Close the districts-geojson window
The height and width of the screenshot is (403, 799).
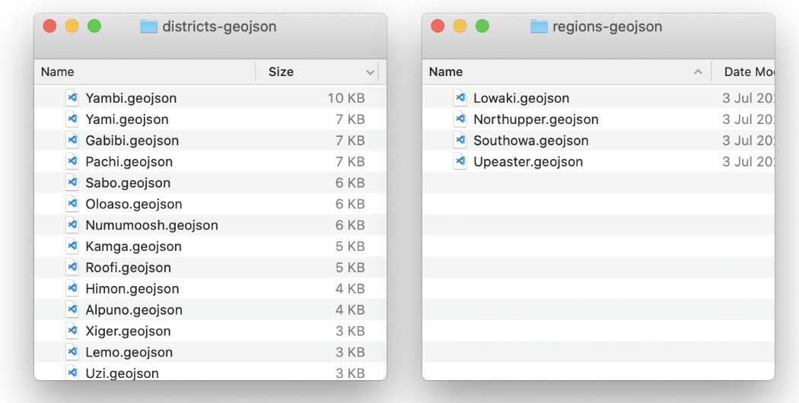tap(49, 26)
